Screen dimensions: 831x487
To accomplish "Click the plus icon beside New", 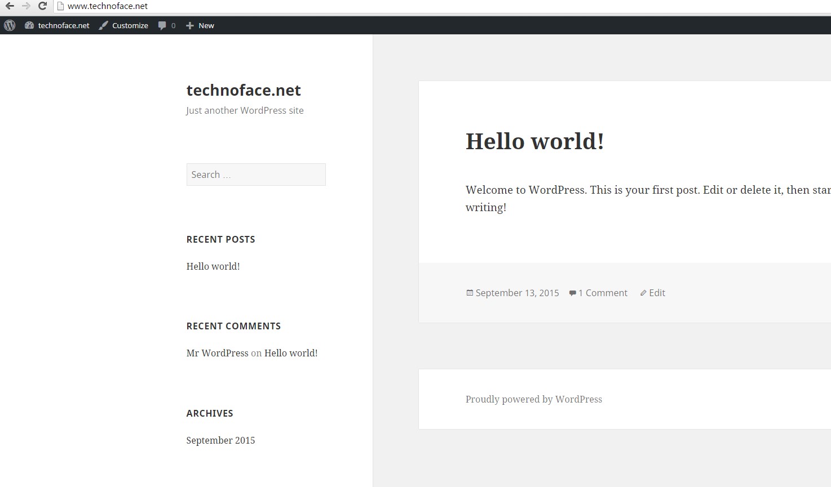I will 190,25.
